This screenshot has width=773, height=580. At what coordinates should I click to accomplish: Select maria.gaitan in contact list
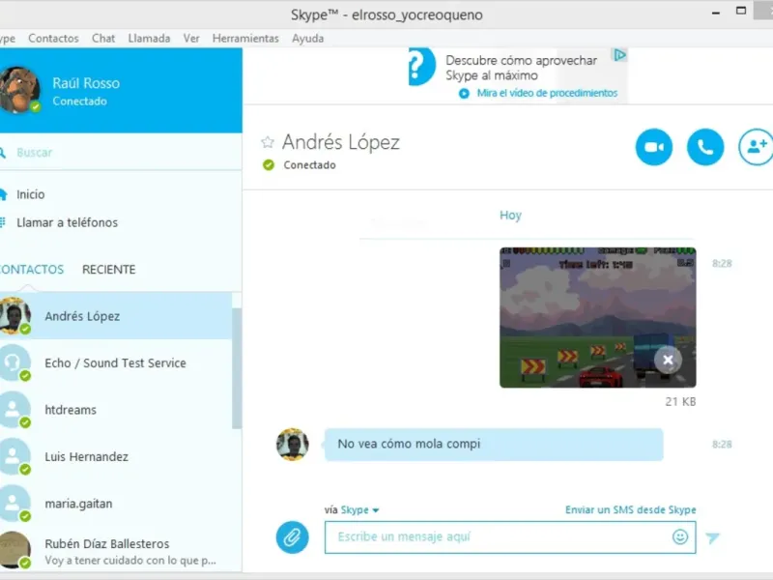(116, 504)
